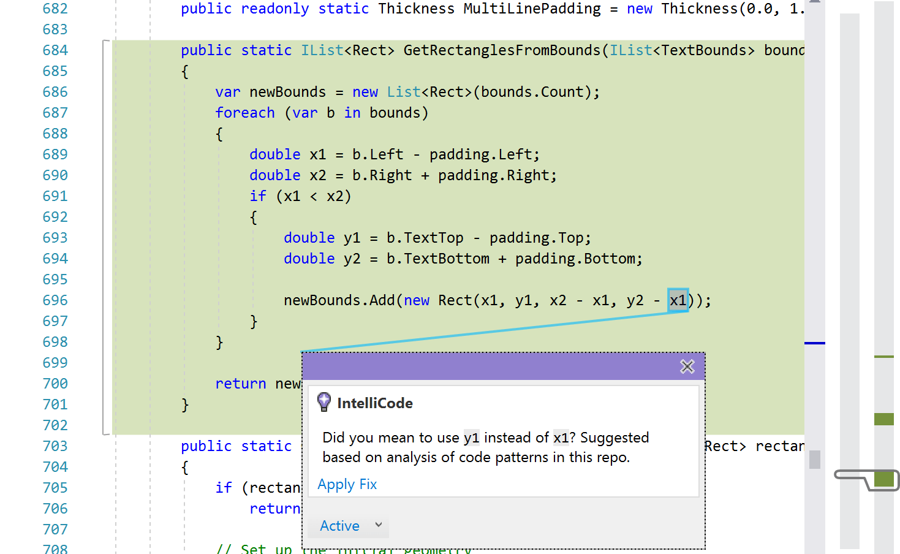Viewport: 900px width, 554px height.
Task: Click the green change marker in overview margin
Action: click(883, 419)
